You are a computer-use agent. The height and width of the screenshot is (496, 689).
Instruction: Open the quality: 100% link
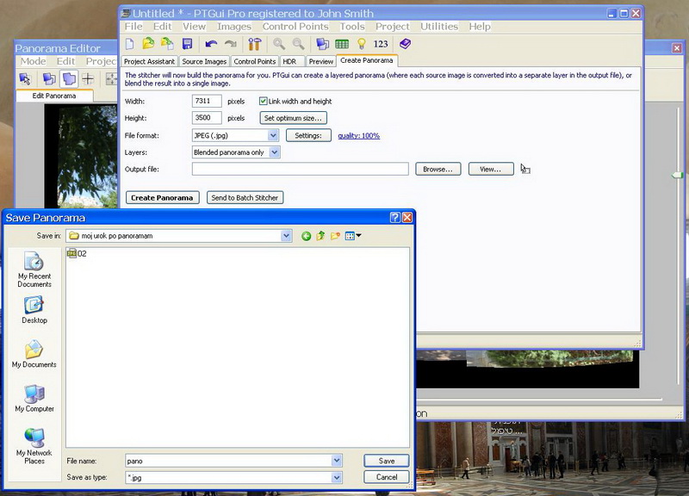[x=358, y=136]
